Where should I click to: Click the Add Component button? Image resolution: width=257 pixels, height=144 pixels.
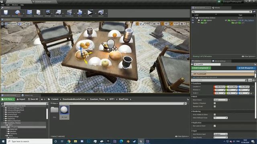click(201, 68)
